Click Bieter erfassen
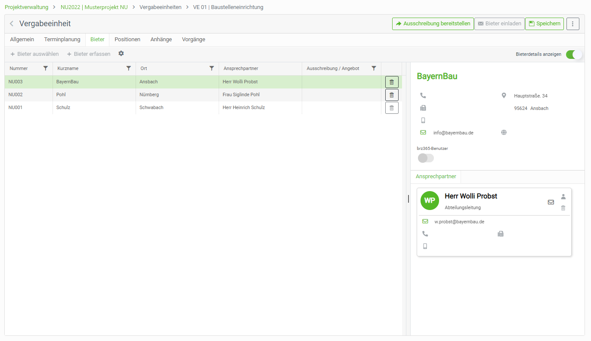The width and height of the screenshot is (591, 341). pyautogui.click(x=89, y=54)
